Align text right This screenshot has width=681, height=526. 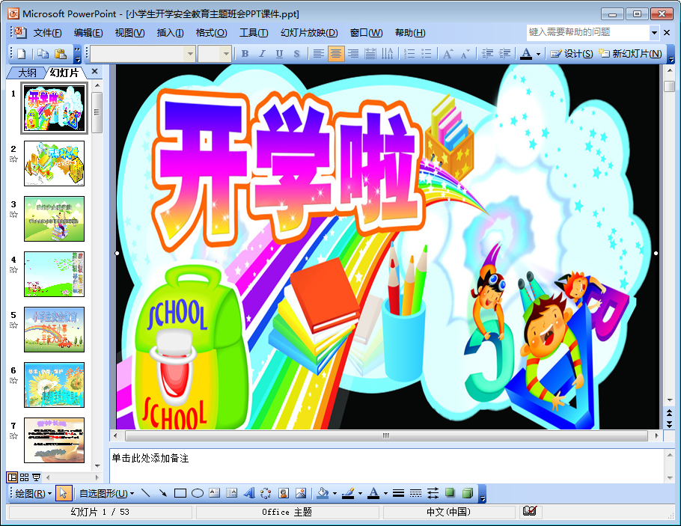point(353,54)
